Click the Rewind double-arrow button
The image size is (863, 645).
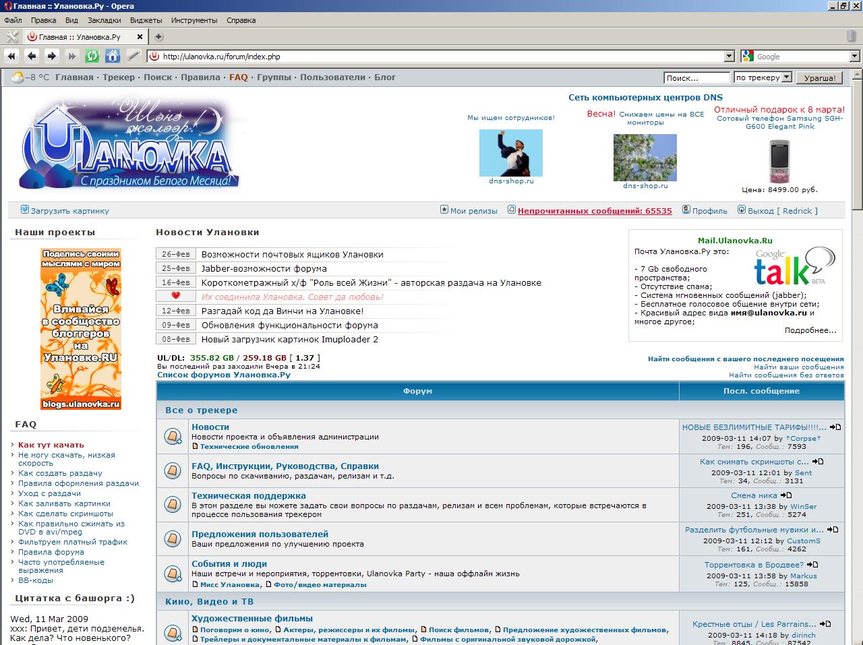[x=11, y=56]
